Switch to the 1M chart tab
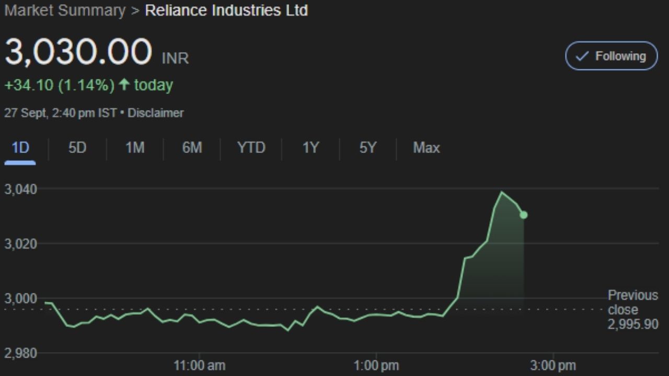The image size is (669, 376). 134,148
